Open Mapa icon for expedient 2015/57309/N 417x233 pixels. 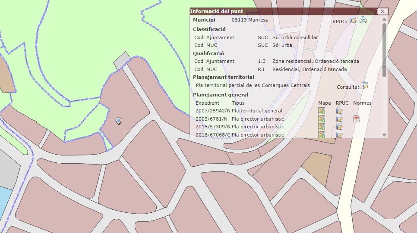(321, 127)
